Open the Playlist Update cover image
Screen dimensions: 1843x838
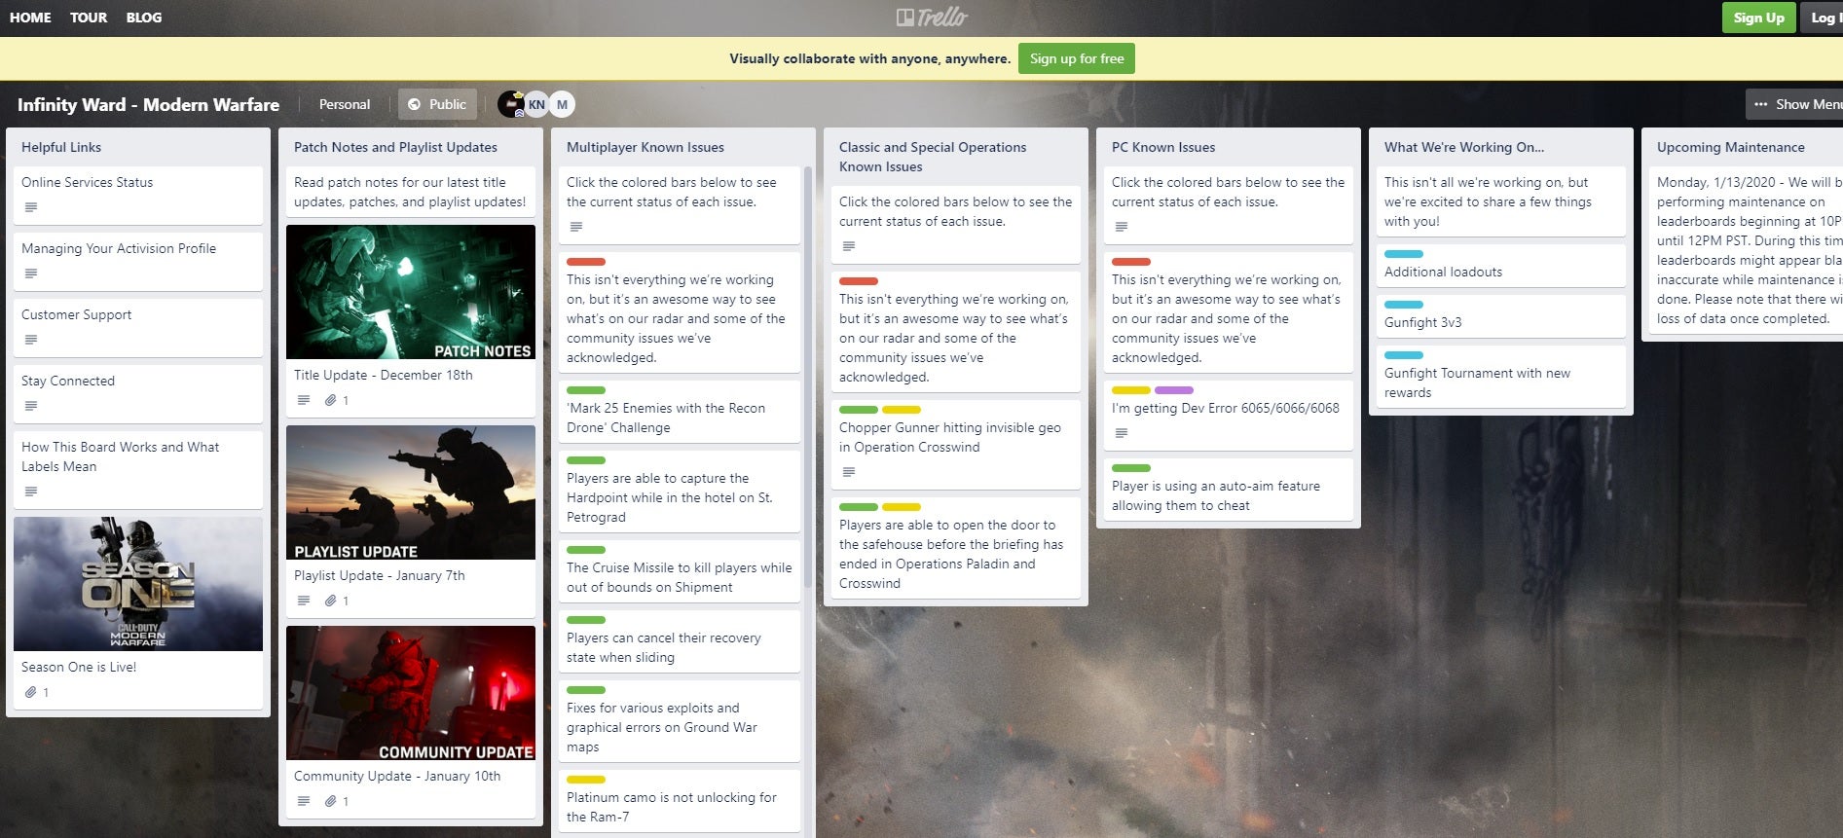tap(411, 492)
